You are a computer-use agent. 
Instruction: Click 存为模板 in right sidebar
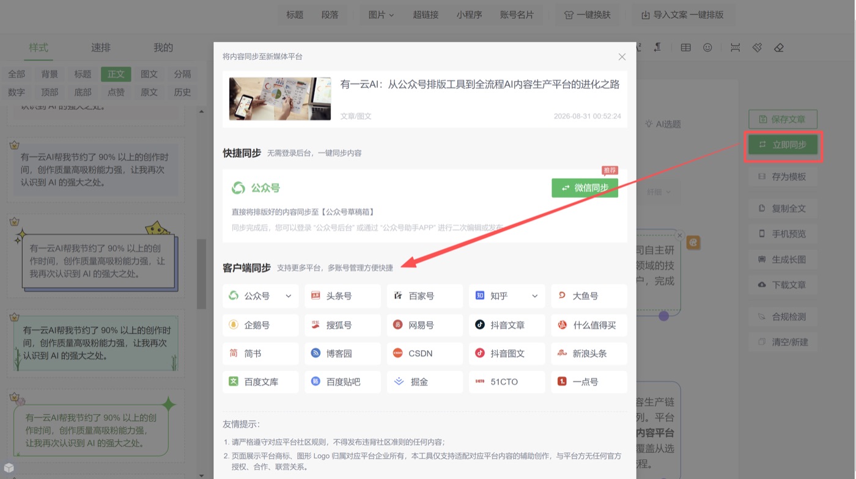(x=783, y=177)
